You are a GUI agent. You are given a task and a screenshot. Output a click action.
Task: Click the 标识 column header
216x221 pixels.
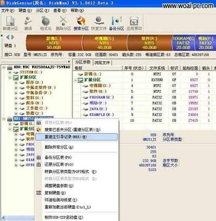coord(174,68)
